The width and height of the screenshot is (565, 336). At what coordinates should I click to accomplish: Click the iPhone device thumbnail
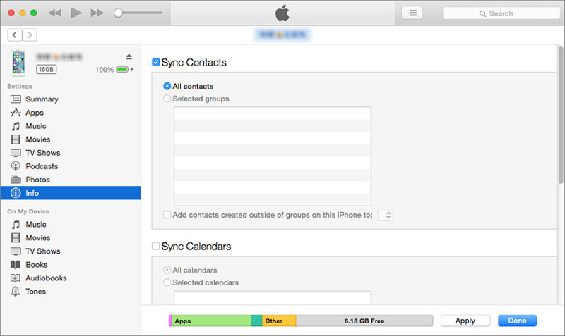18,63
